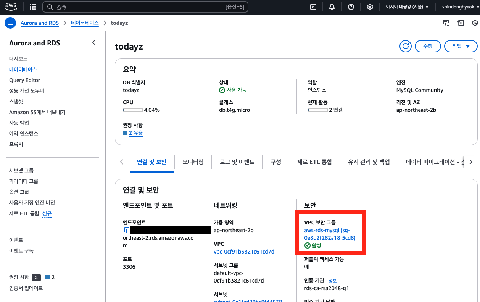Image resolution: width=480 pixels, height=302 pixels.
Task: Open the settings gear icon
Action: [370, 7]
